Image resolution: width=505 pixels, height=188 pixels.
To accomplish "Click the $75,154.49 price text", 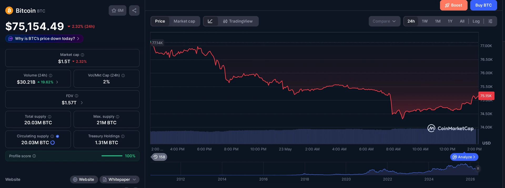I will pyautogui.click(x=35, y=26).
